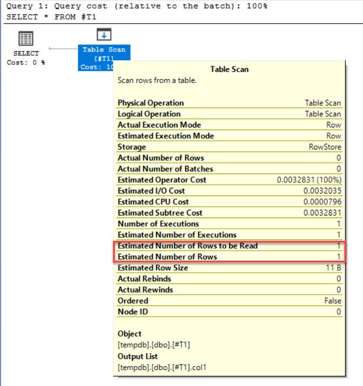Image resolution: width=363 pixels, height=386 pixels.
Task: Click the 'RowStore' storage value
Action: 325,147
